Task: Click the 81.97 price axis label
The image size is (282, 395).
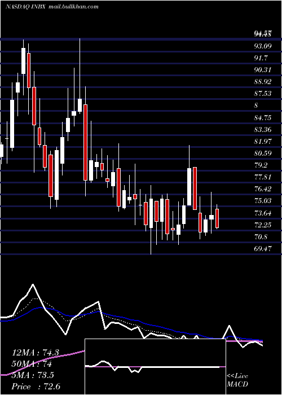Action: click(x=263, y=141)
